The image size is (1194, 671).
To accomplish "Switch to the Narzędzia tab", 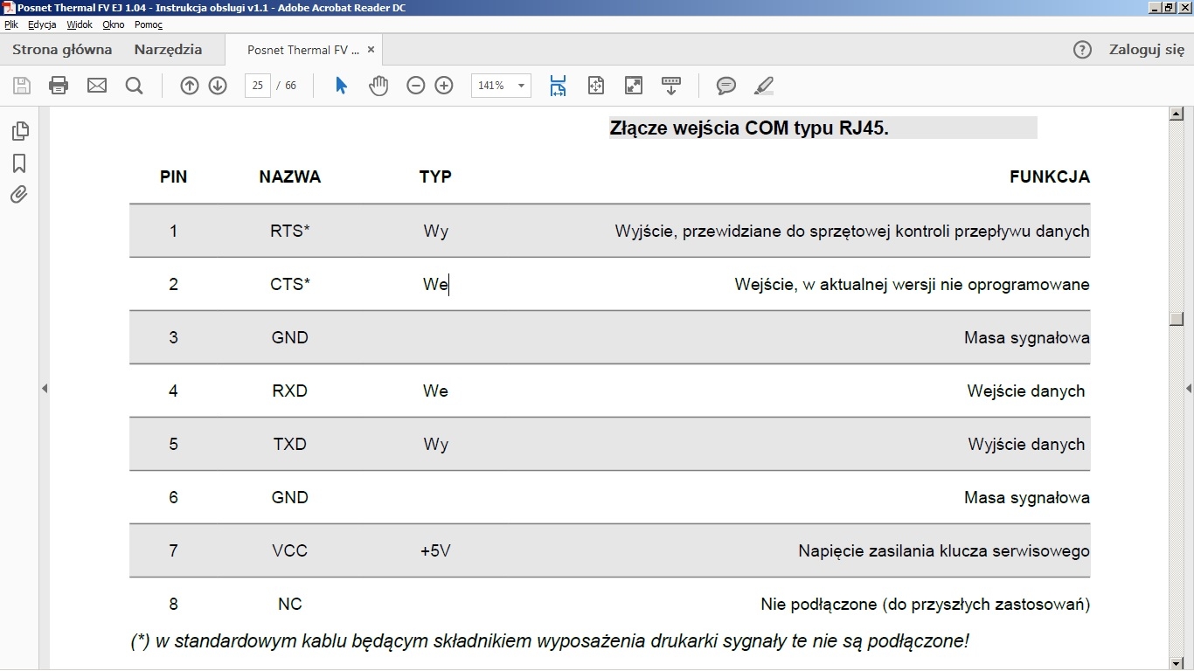I will point(168,50).
